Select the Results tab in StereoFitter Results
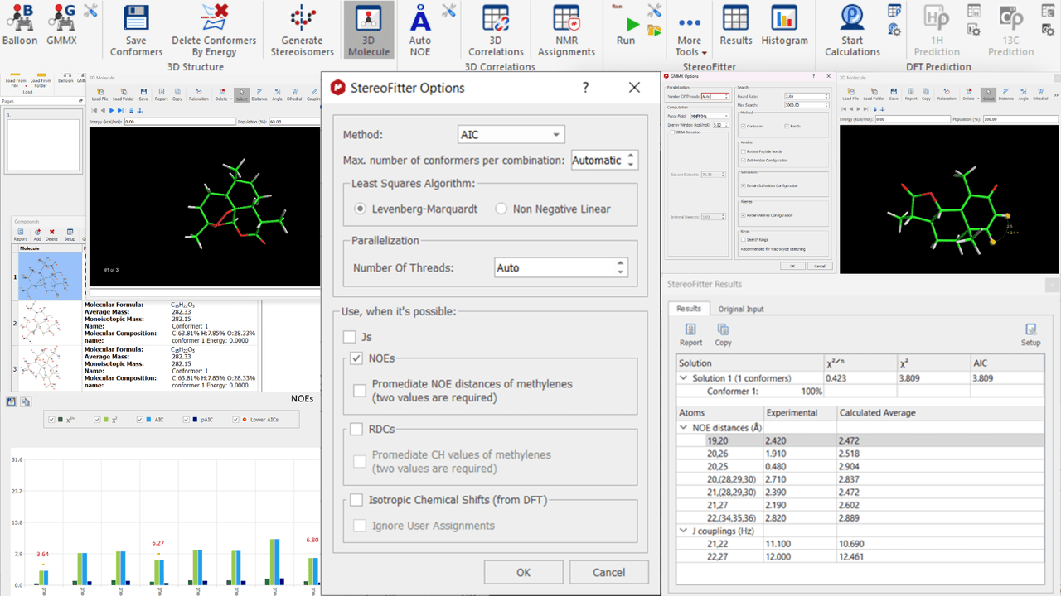 (689, 309)
